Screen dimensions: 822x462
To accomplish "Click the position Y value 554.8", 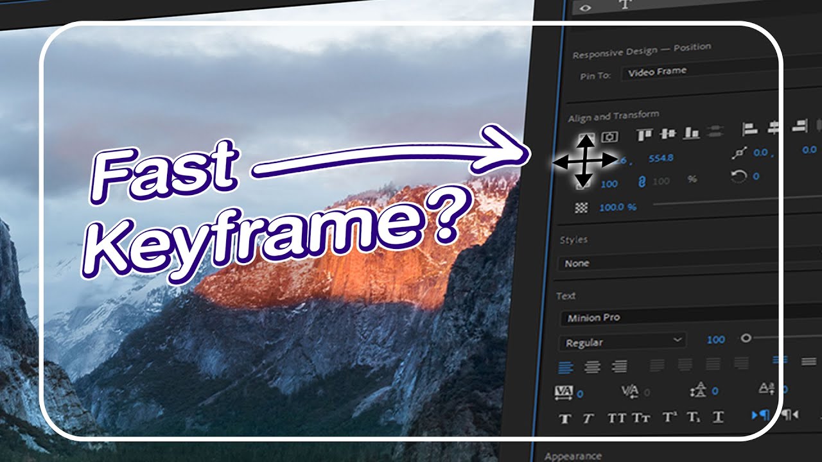I will pos(661,158).
